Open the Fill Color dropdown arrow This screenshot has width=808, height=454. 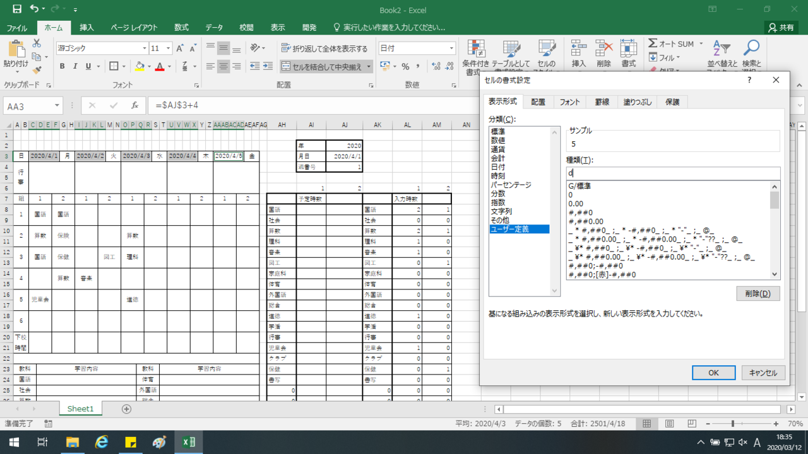(x=149, y=66)
